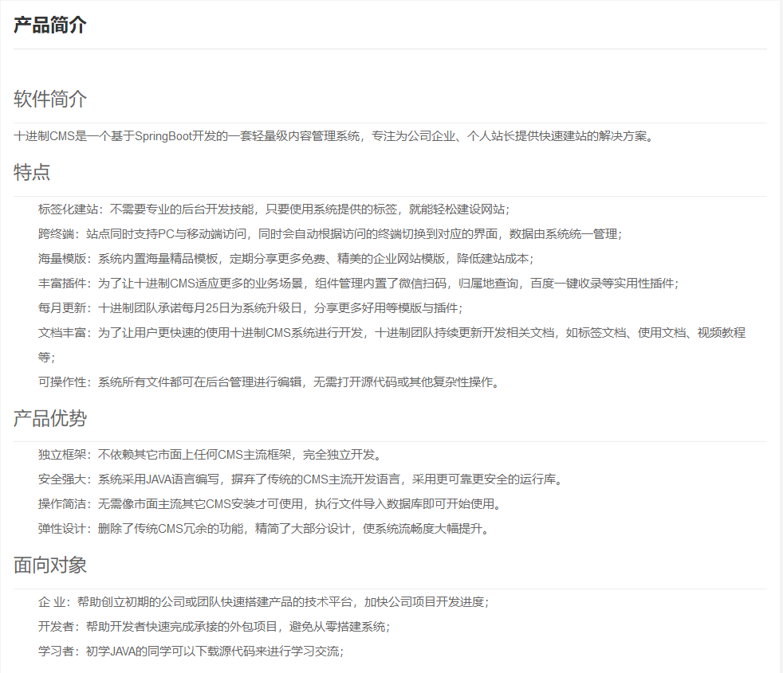Click the 跨终端 feature line
Screen dimensions: 783x673
330,234
